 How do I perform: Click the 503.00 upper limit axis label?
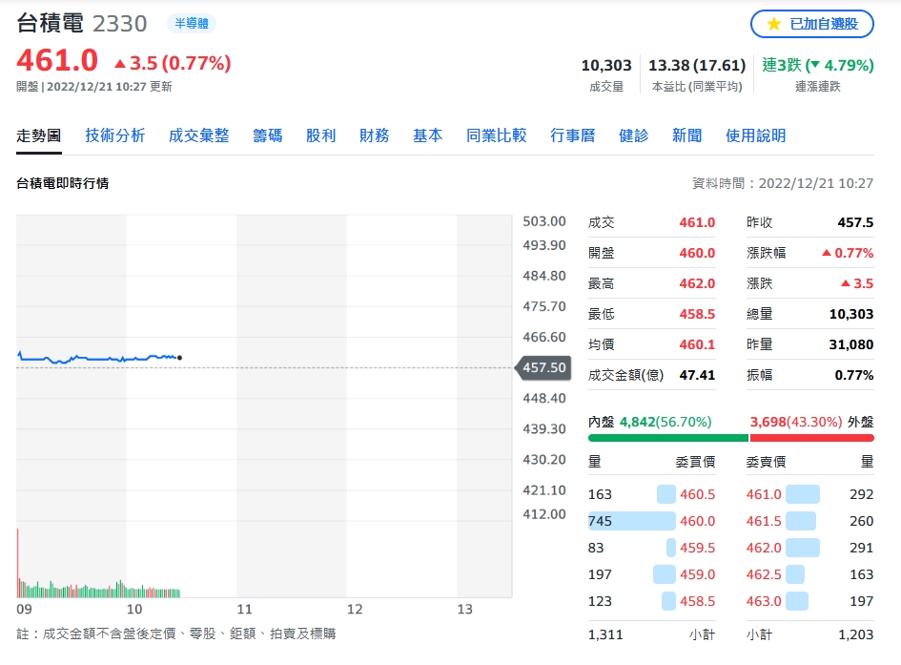[544, 221]
